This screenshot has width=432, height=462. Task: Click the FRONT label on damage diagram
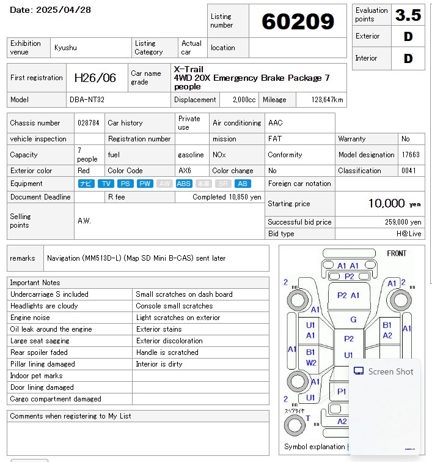pos(397,253)
